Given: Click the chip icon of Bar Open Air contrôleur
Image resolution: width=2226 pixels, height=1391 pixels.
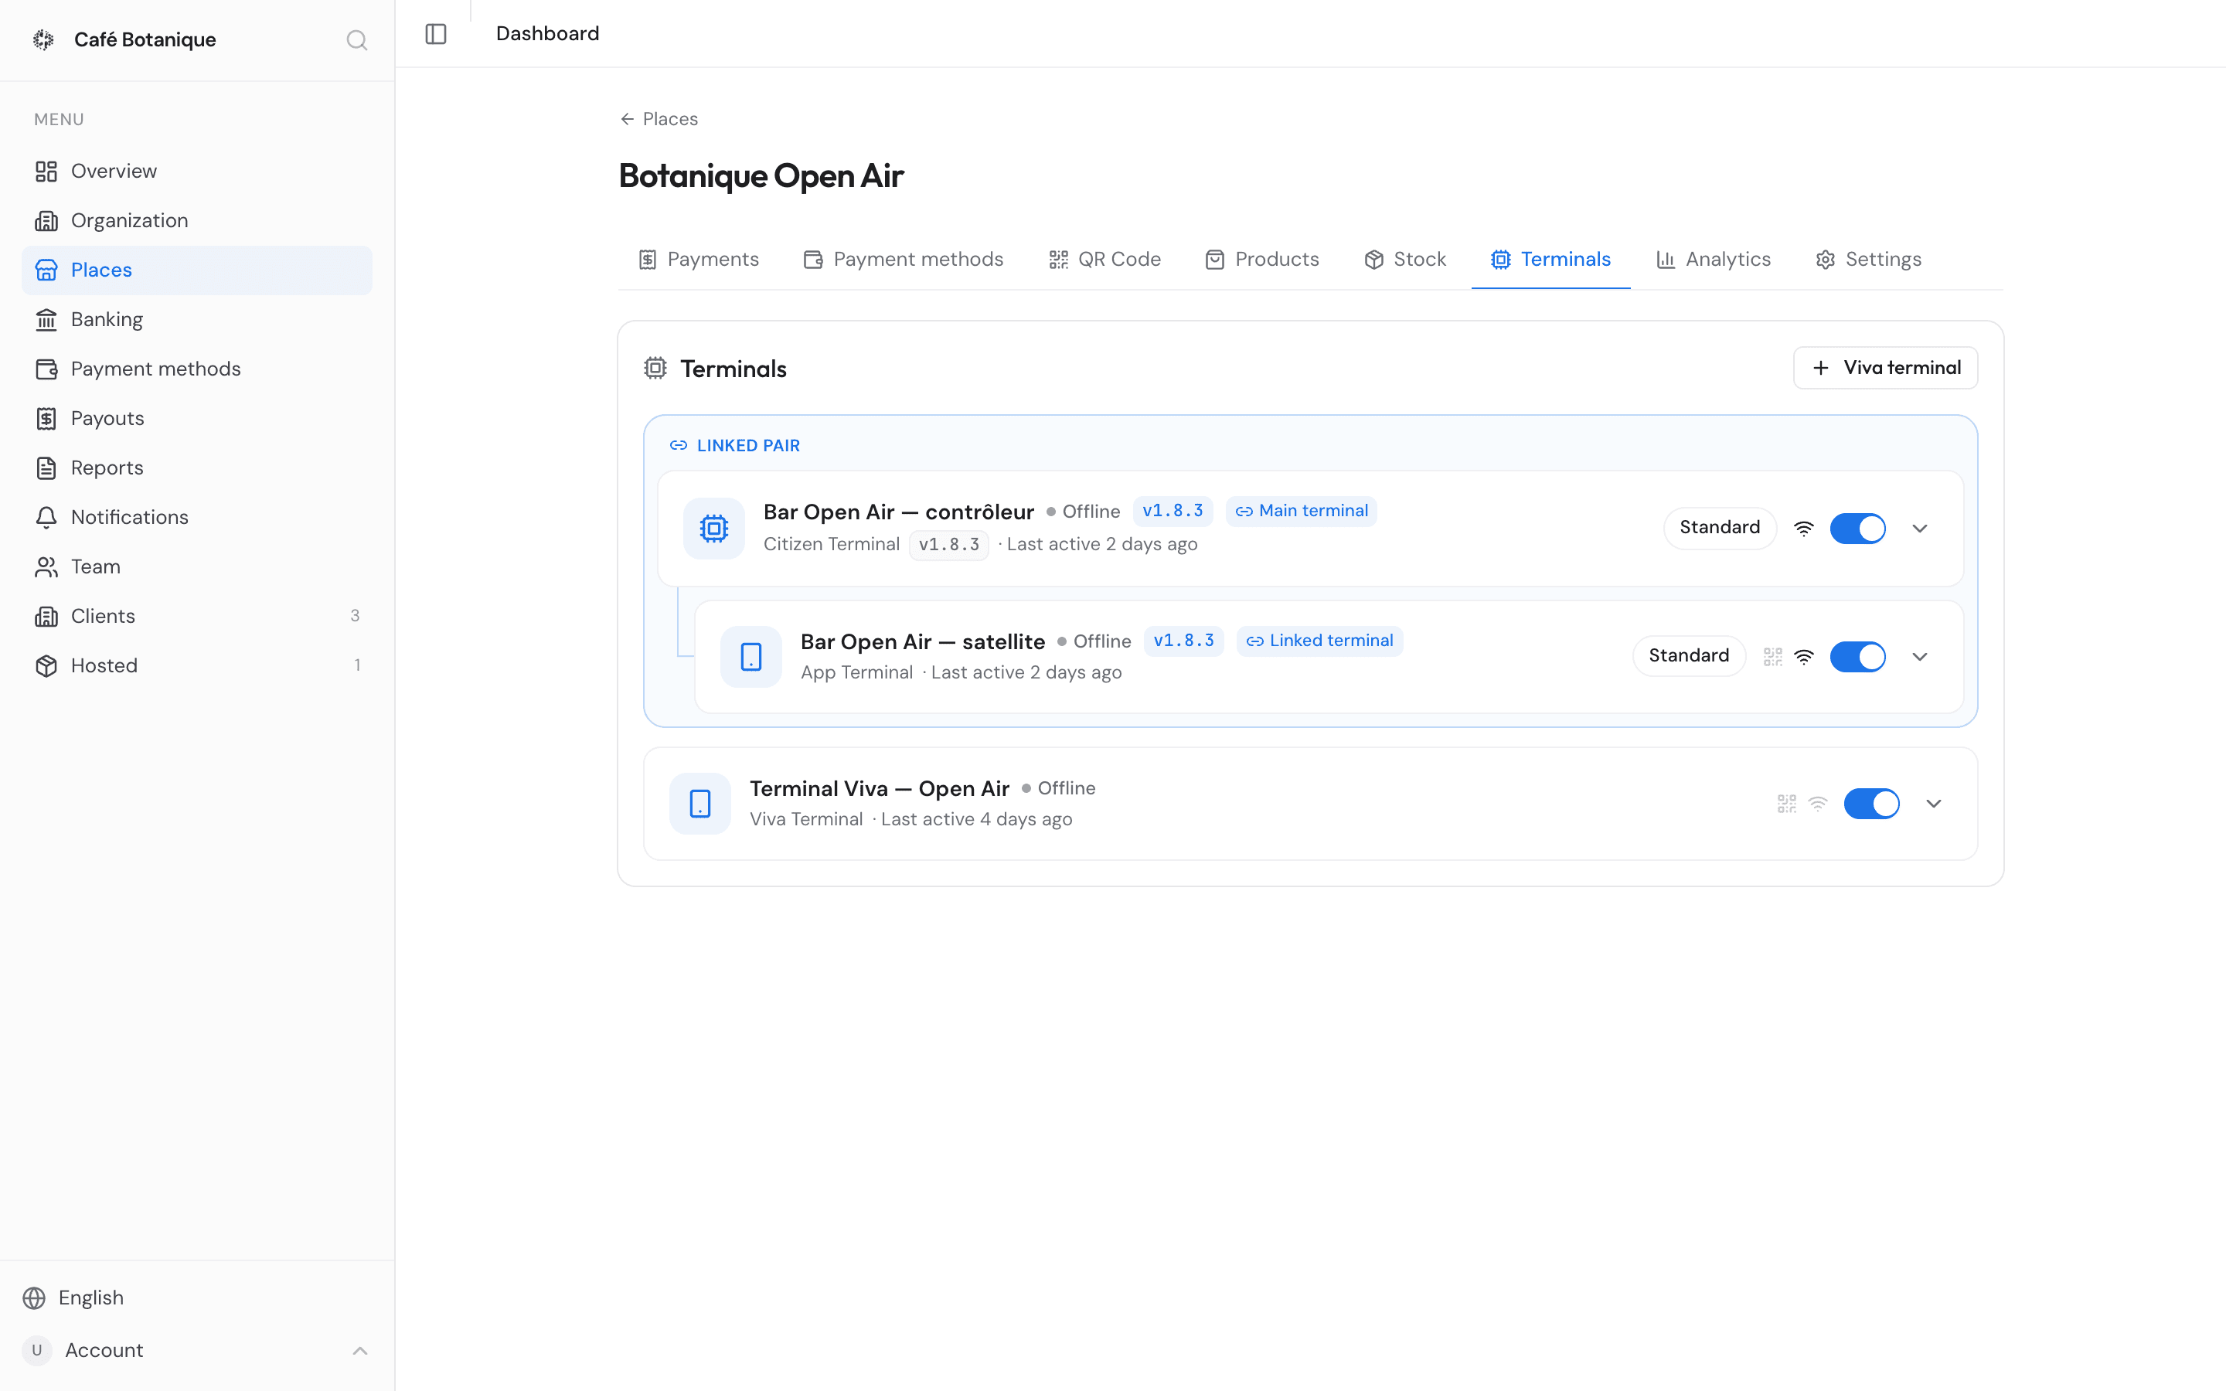Looking at the screenshot, I should click(714, 528).
